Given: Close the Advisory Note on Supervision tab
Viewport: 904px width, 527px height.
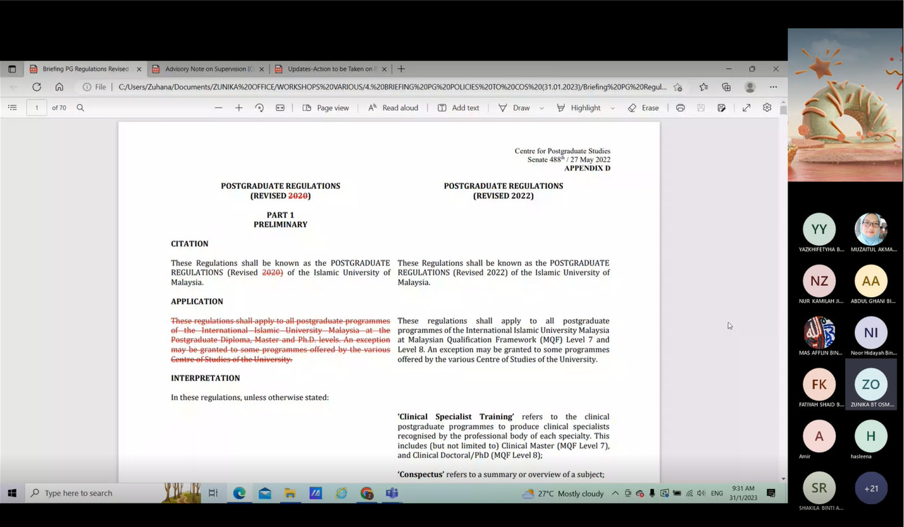Looking at the screenshot, I should (x=261, y=69).
